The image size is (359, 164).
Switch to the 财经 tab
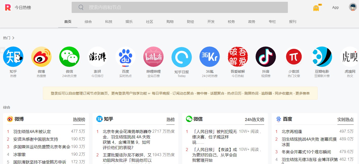click(x=191, y=22)
